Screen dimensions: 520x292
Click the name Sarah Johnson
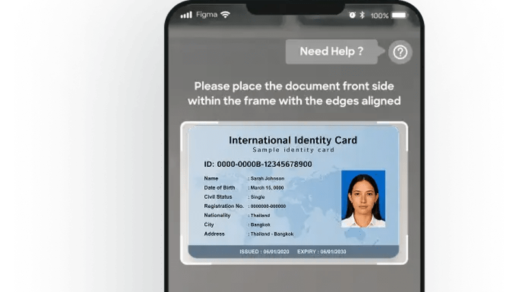coord(267,178)
